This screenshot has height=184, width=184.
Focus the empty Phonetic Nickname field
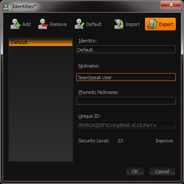pos(126,101)
